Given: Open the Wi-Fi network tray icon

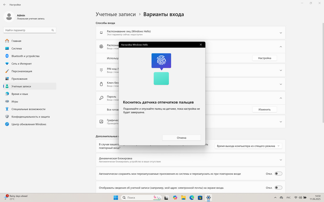Looking at the screenshot, I should coord(296,198).
